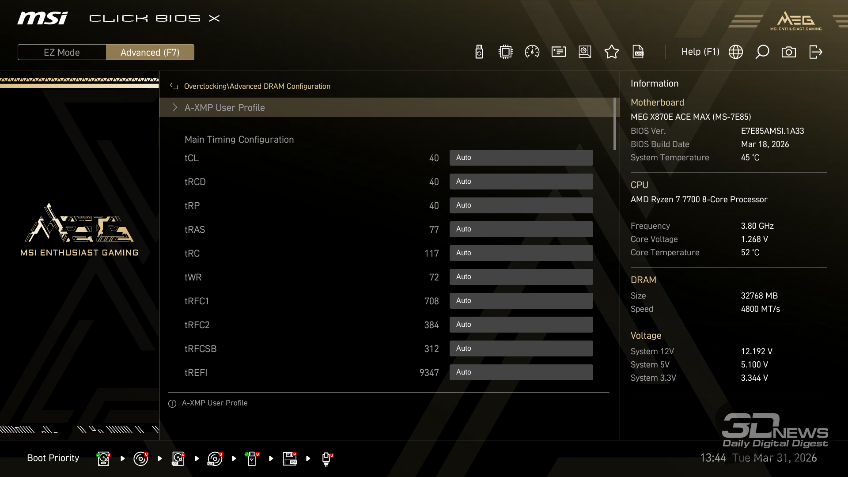
Task: Click Help (F1) button
Action: point(700,52)
